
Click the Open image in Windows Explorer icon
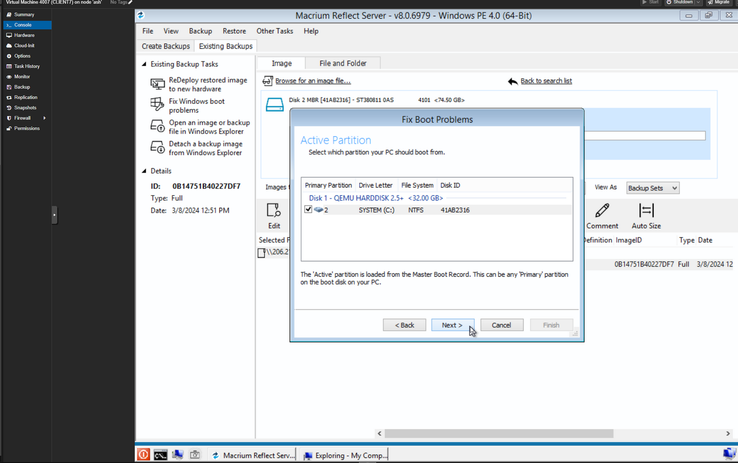click(x=157, y=126)
